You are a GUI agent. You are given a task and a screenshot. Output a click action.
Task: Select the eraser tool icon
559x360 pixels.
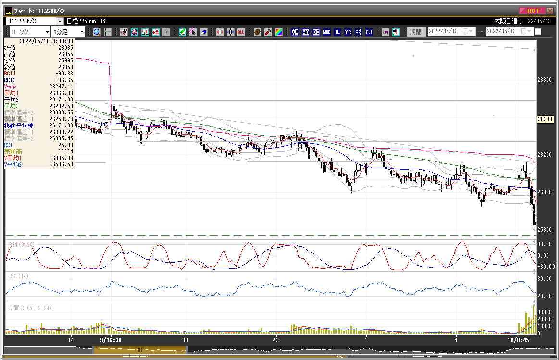204,32
